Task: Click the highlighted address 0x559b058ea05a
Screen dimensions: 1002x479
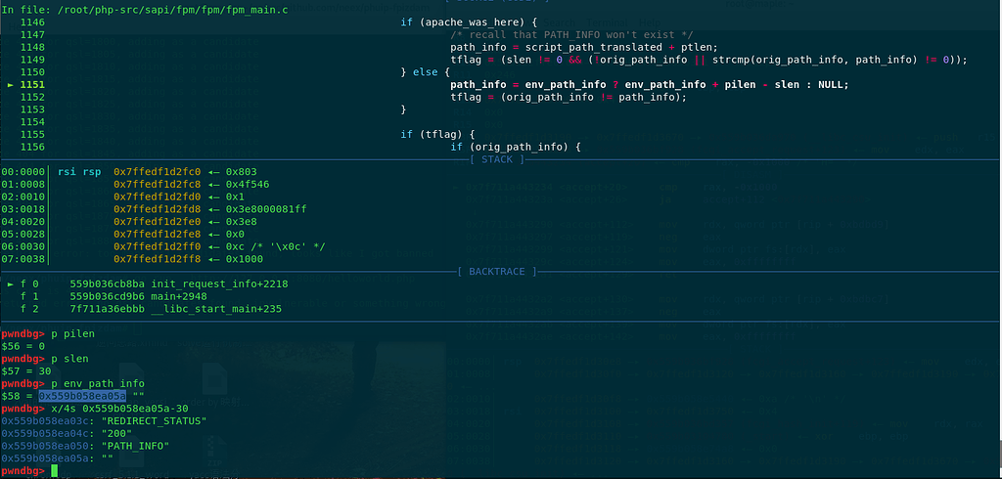Action: 82,395
